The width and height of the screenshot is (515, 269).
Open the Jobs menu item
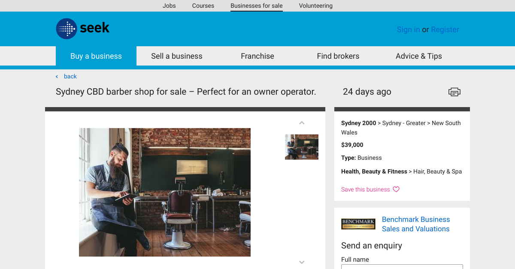(169, 6)
